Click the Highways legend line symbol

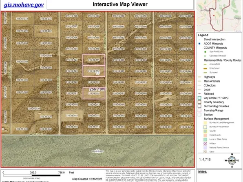tap(199, 77)
